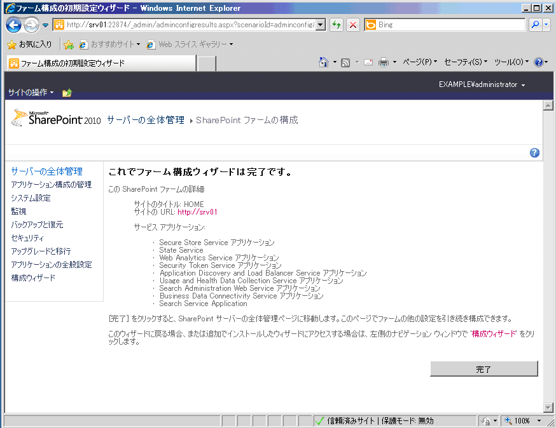556x428 pixels.
Task: Click the RSS feeds icon
Action: [345, 63]
